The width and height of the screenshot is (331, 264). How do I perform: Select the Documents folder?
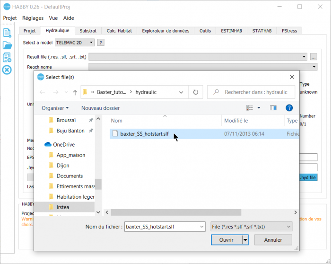70,176
